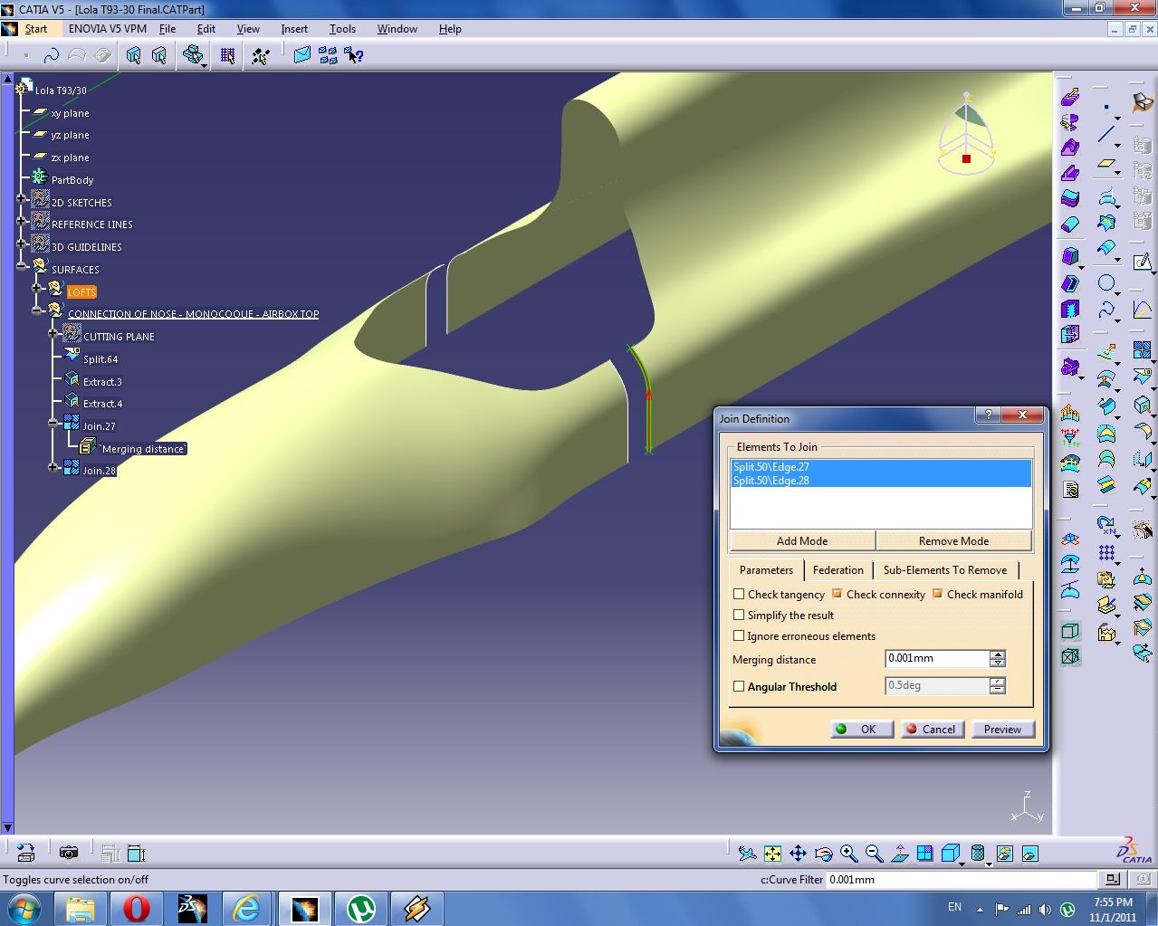Screen dimensions: 1158x926
Task: Enable the Check tangency checkbox
Action: 740,595
